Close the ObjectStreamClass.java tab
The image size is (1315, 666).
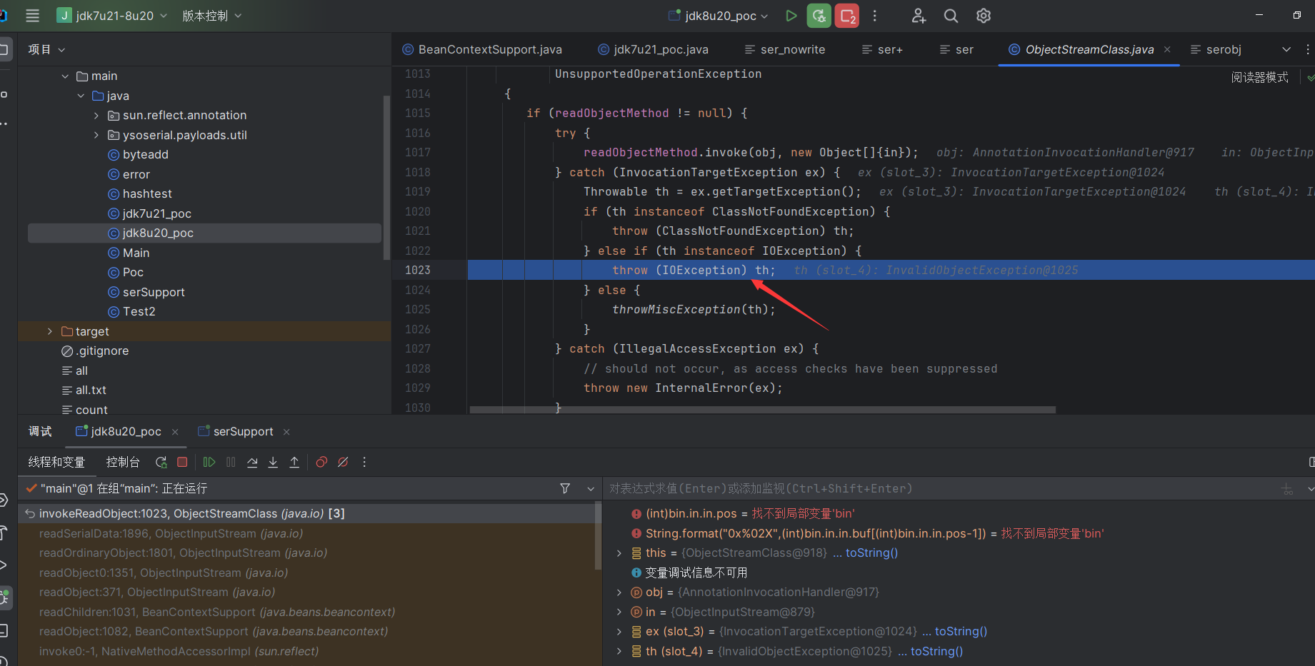click(1167, 49)
